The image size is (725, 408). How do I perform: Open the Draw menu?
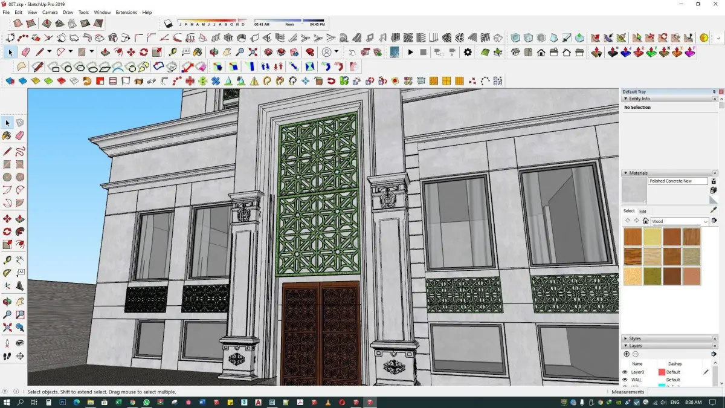(68, 12)
